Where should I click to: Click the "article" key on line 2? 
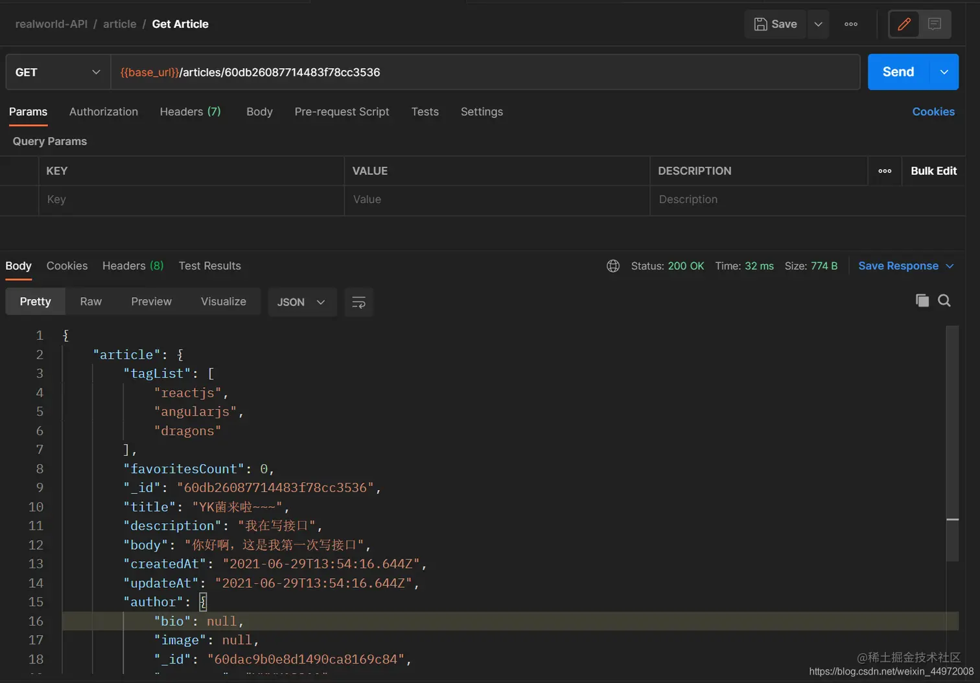(x=126, y=355)
